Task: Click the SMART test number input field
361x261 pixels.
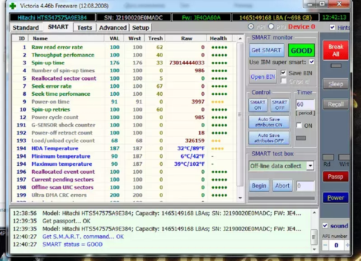Action: point(305,186)
